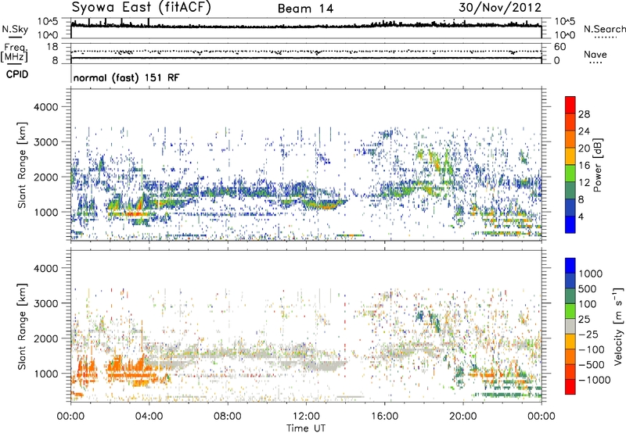Select the 'CPID' row label
The width and height of the screenshot is (626, 433).
(17, 74)
